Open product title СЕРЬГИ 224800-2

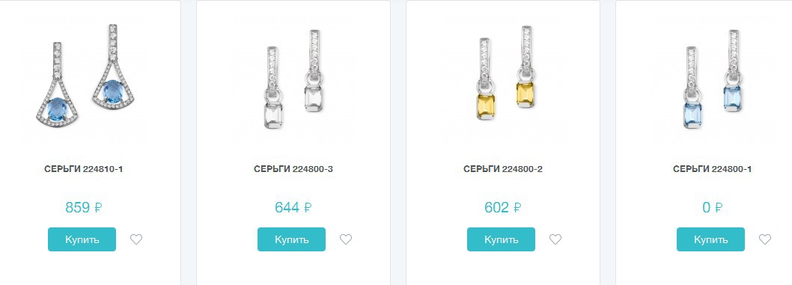(x=503, y=170)
